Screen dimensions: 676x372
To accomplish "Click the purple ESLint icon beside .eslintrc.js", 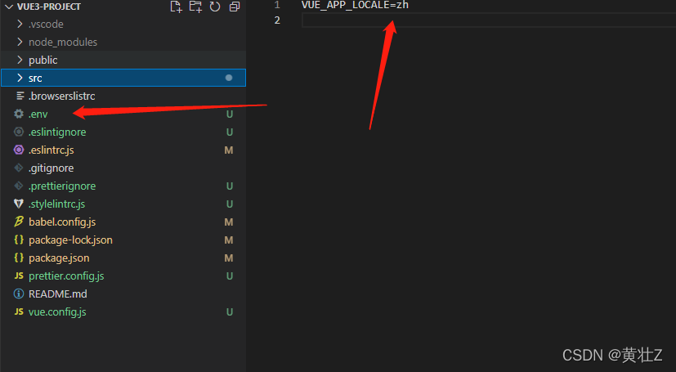I will 19,150.
